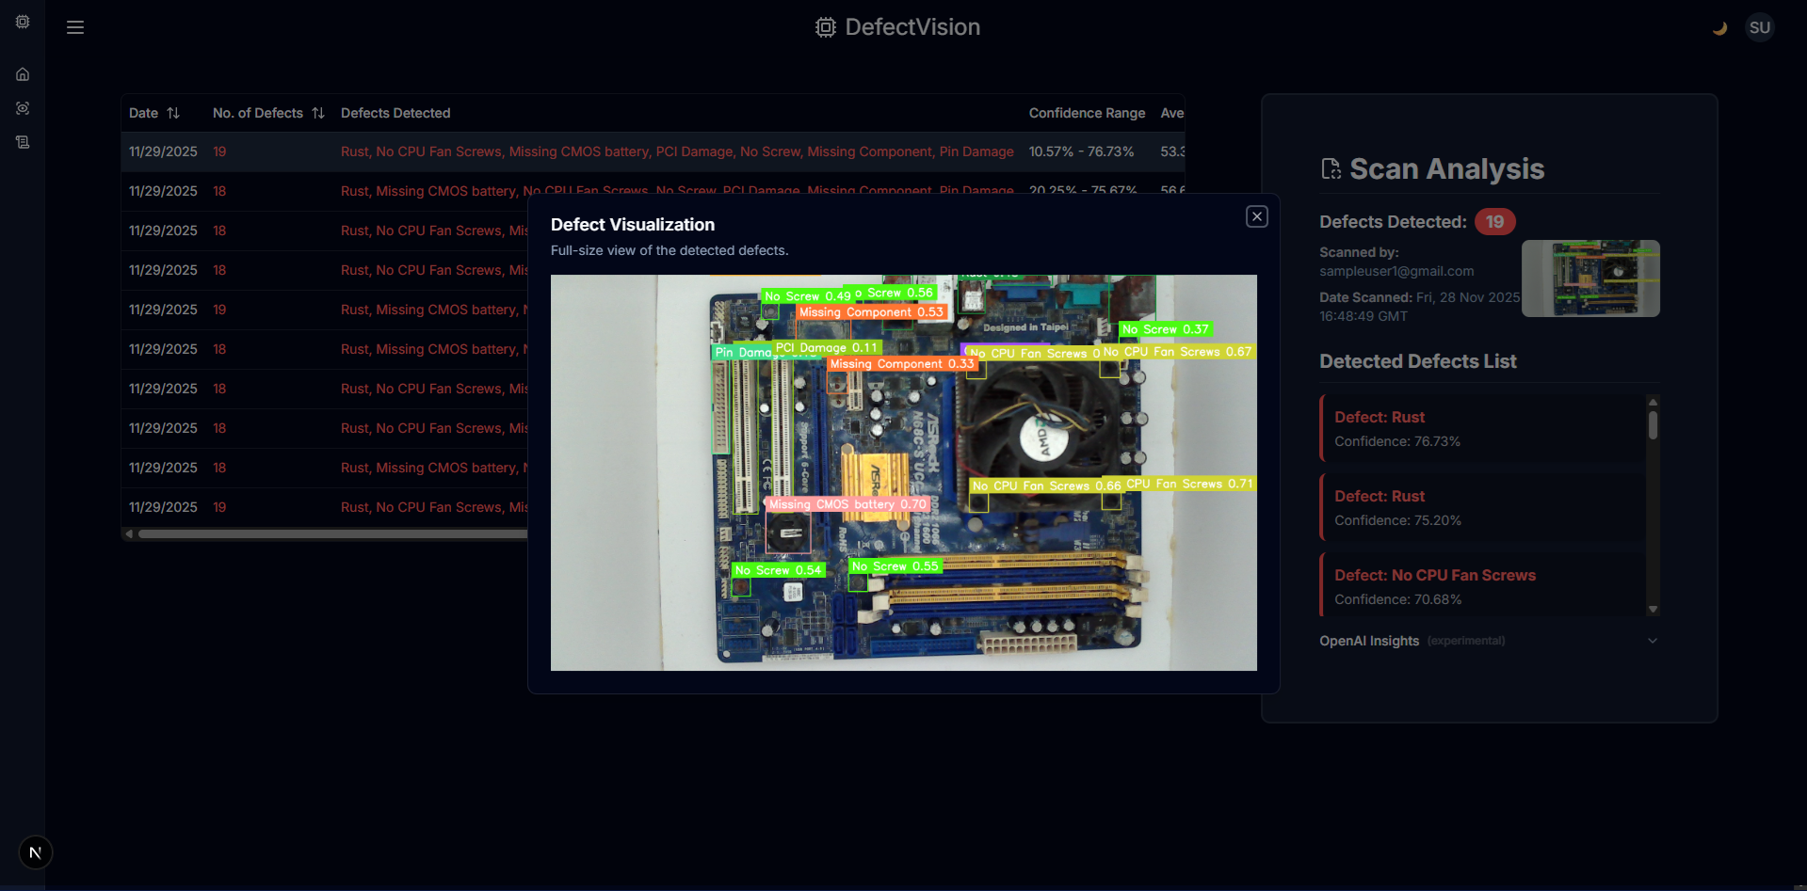Image resolution: width=1807 pixels, height=891 pixels.
Task: Open the scan icon in sidebar
Action: click(23, 108)
